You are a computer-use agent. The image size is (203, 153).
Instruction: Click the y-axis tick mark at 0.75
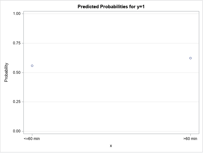coord(23,43)
